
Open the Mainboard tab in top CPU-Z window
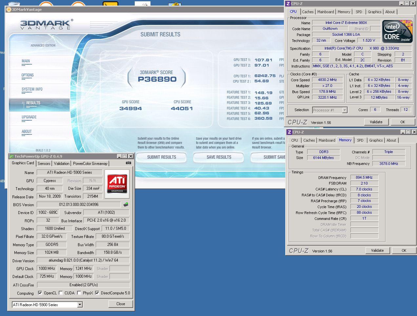[x=326, y=12]
